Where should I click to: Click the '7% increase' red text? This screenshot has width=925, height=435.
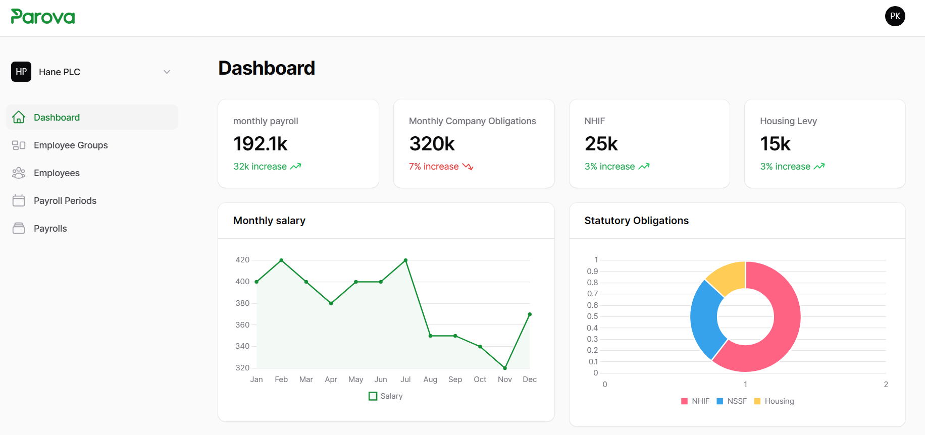point(434,167)
